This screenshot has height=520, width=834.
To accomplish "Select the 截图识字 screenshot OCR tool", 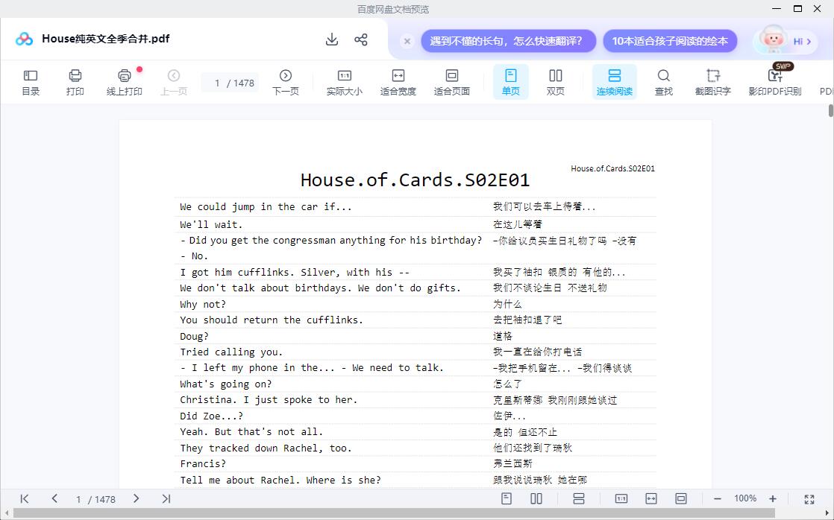I will pos(712,82).
